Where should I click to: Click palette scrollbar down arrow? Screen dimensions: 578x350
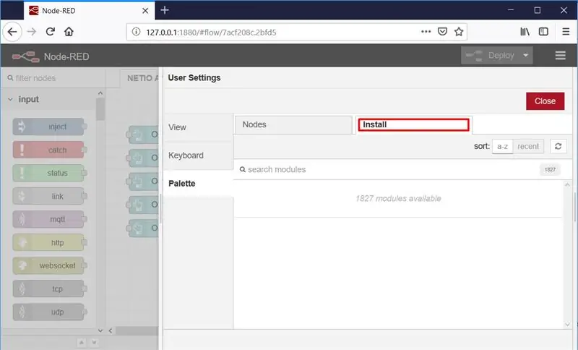tap(100, 330)
